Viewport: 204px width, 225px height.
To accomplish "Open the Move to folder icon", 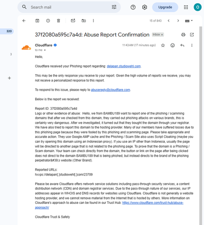I will tap(84, 21).
